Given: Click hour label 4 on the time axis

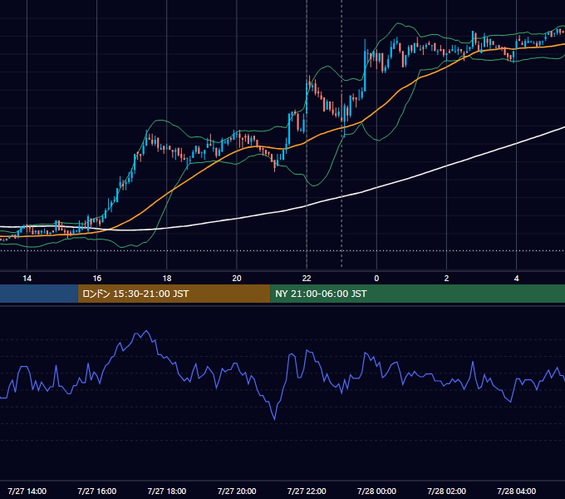Looking at the screenshot, I should tap(516, 279).
